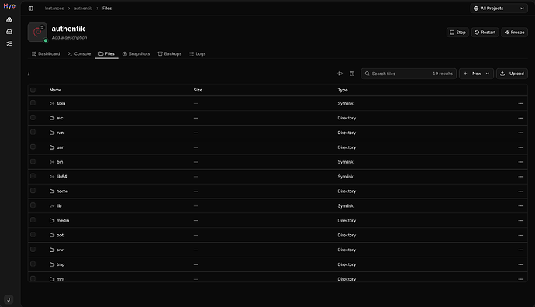Select the Files tab
The image size is (535, 307).
pos(106,54)
